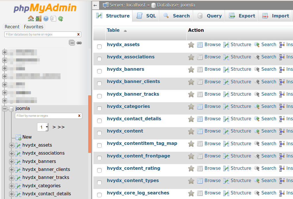Expand first blurred database node
This screenshot has width=293, height=199.
pyautogui.click(x=5, y=52)
